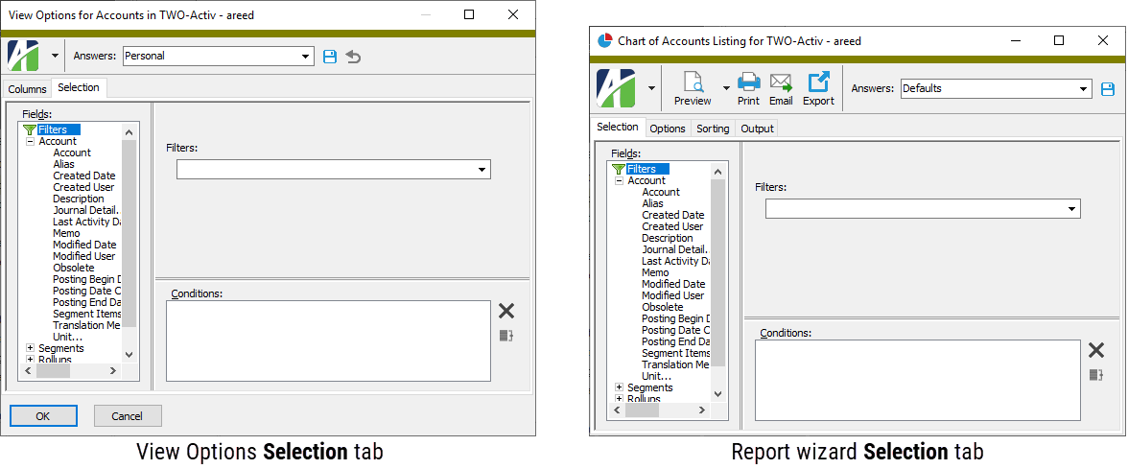Switch to the Columns tab

coord(28,89)
